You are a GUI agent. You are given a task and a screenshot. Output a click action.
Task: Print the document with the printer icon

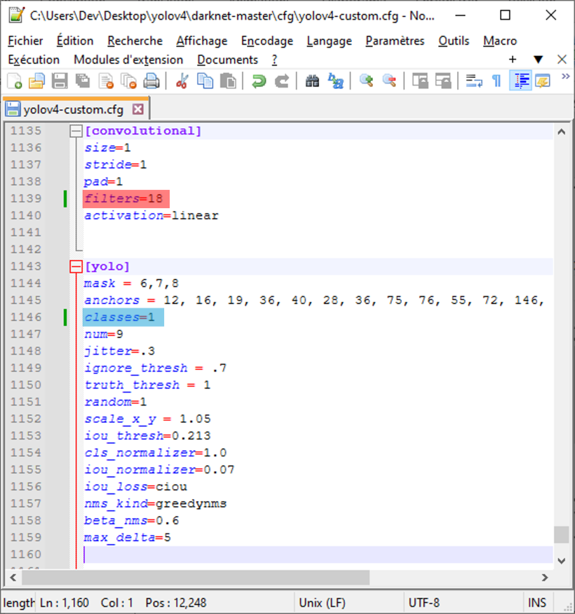pos(151,81)
